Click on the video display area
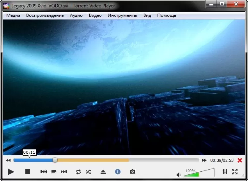Viewport: 248px width, 181px height. click(x=124, y=87)
